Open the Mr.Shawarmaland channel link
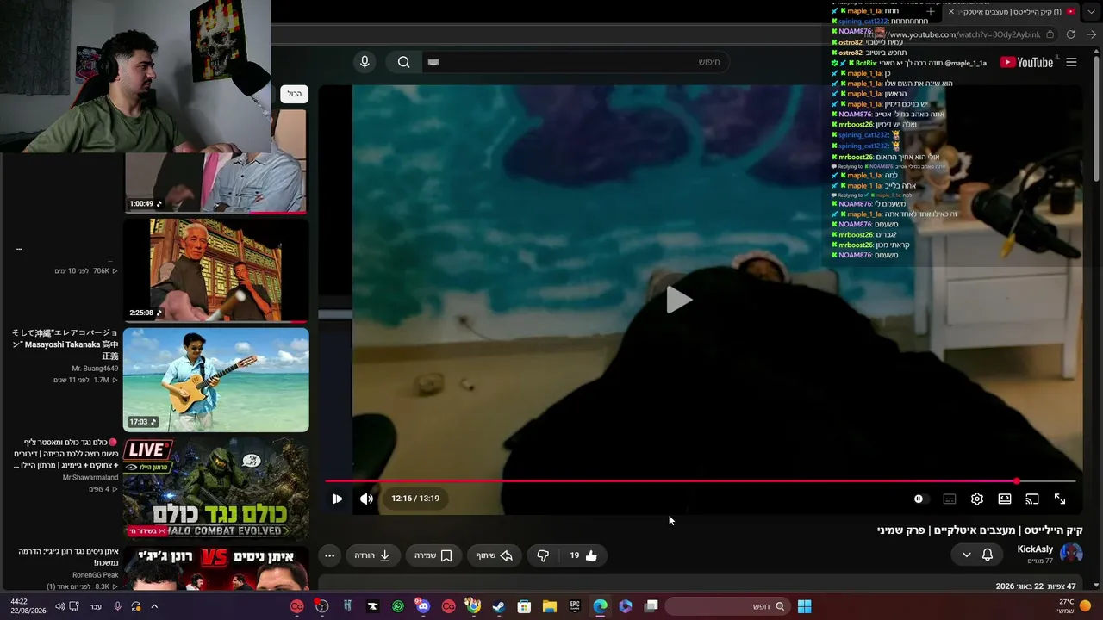The width and height of the screenshot is (1103, 620). (x=90, y=477)
